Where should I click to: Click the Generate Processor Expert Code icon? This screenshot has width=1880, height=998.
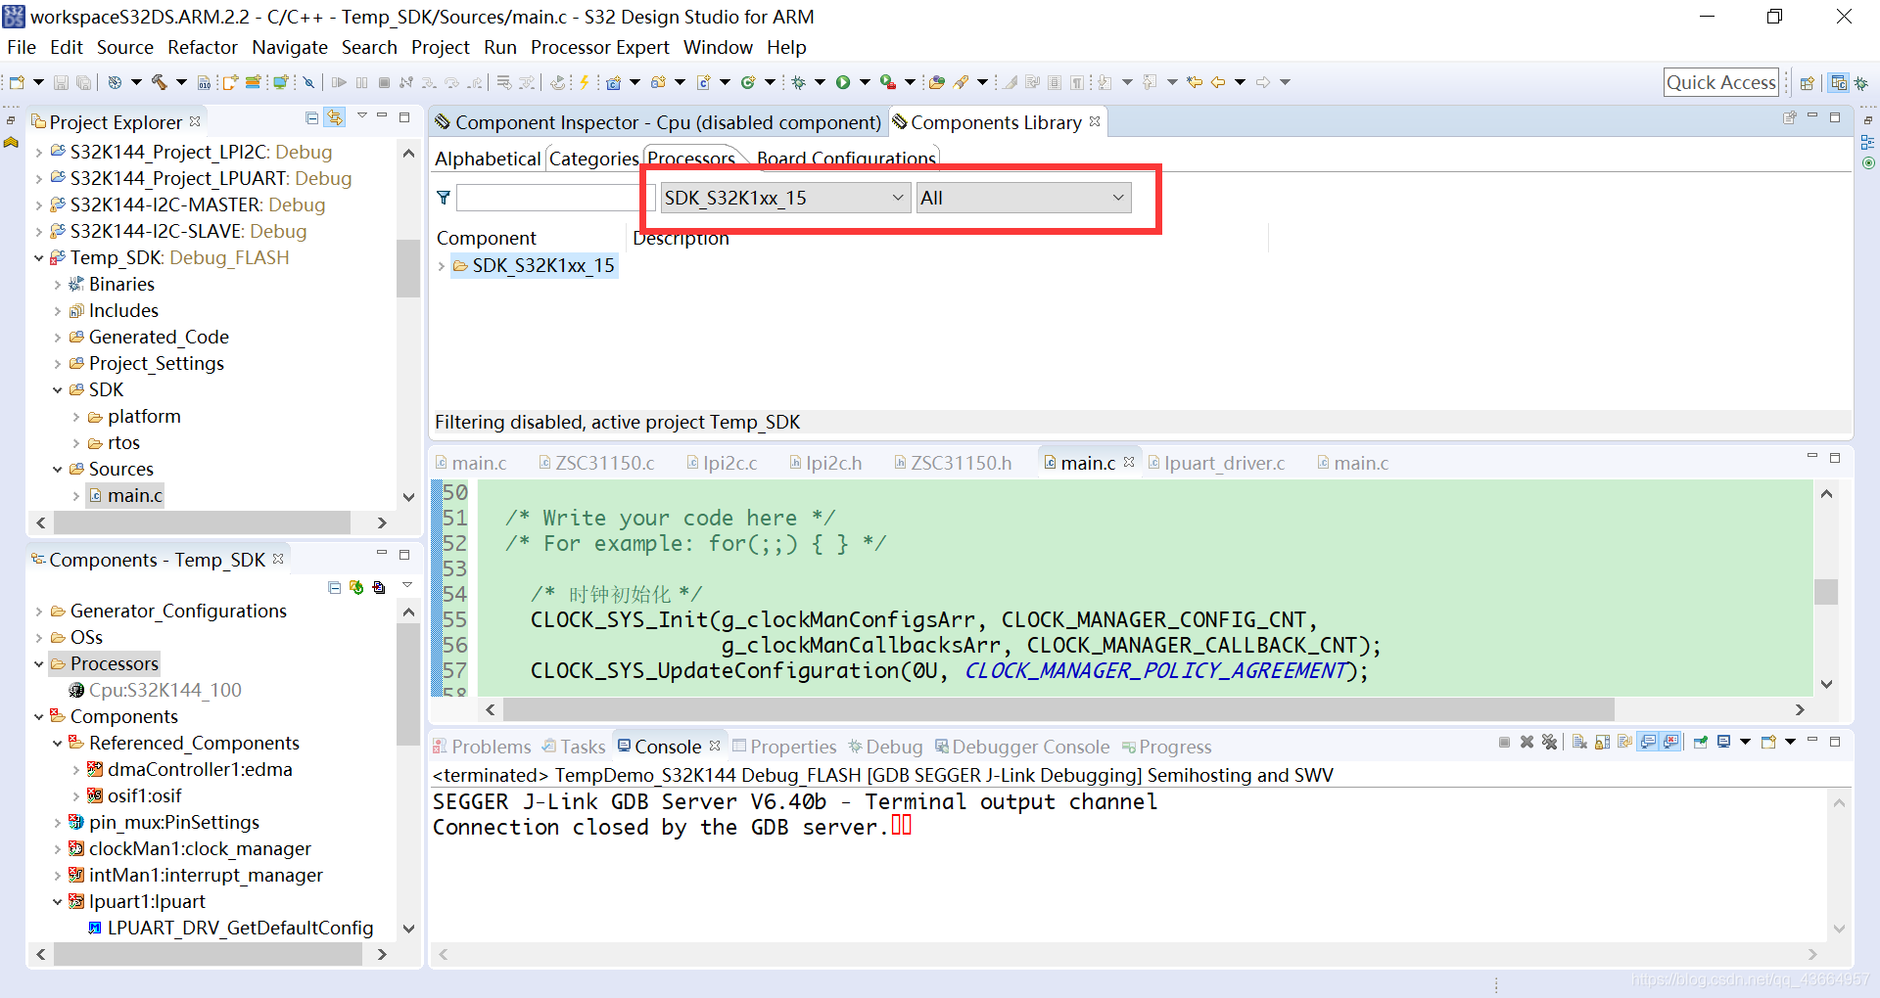point(354,587)
